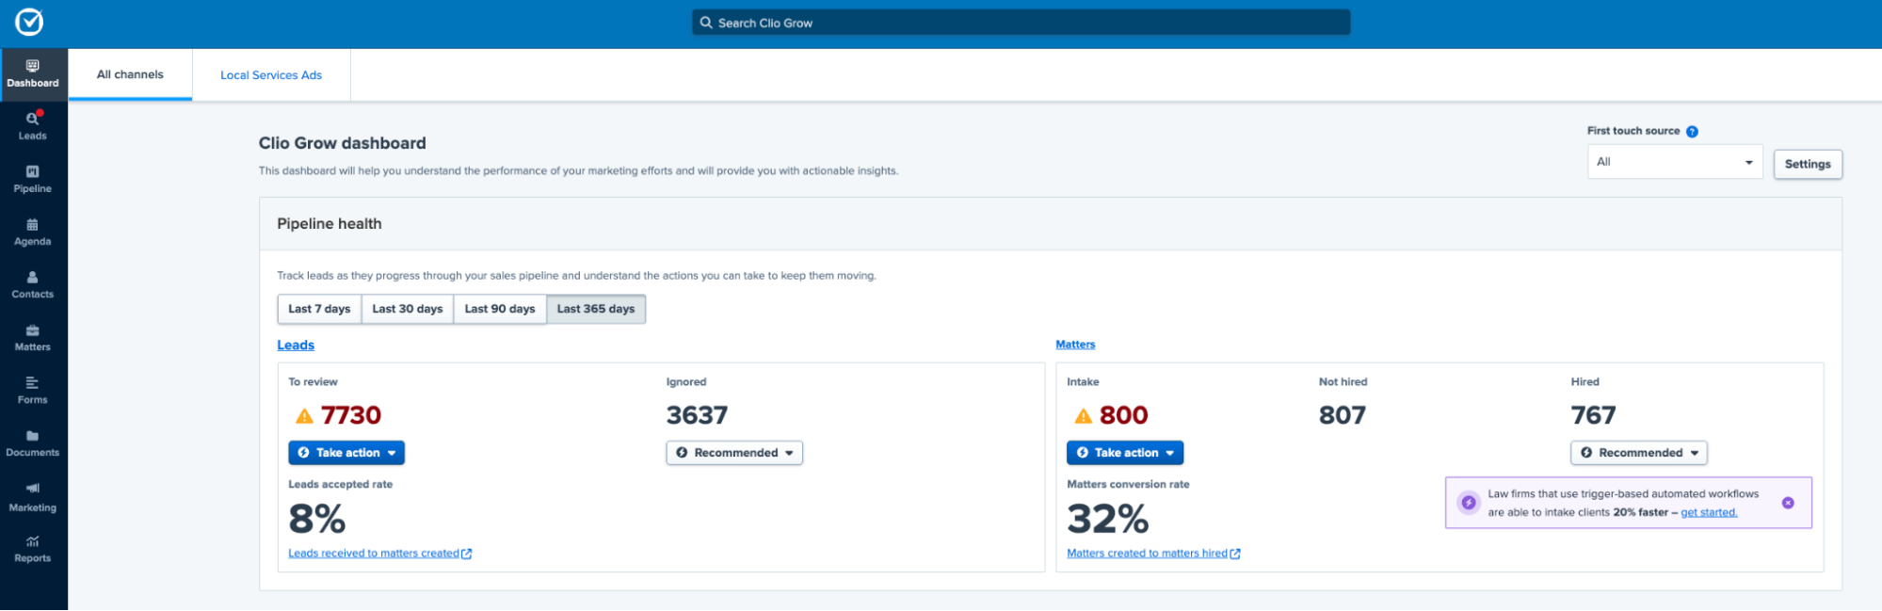
Task: Expand Recommended under Ignored
Action: (734, 453)
